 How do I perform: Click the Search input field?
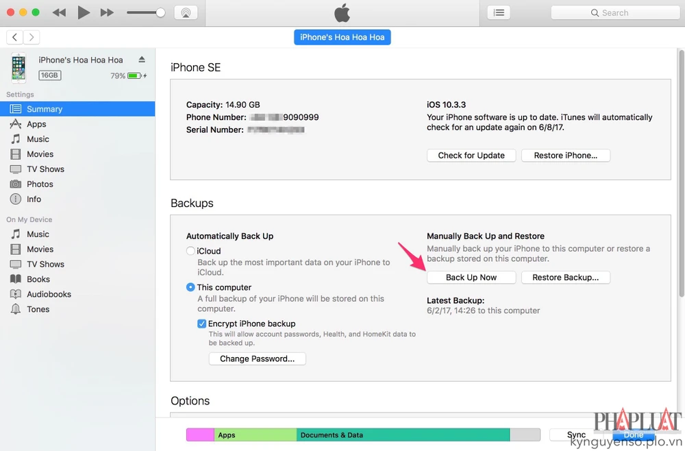[x=615, y=12]
